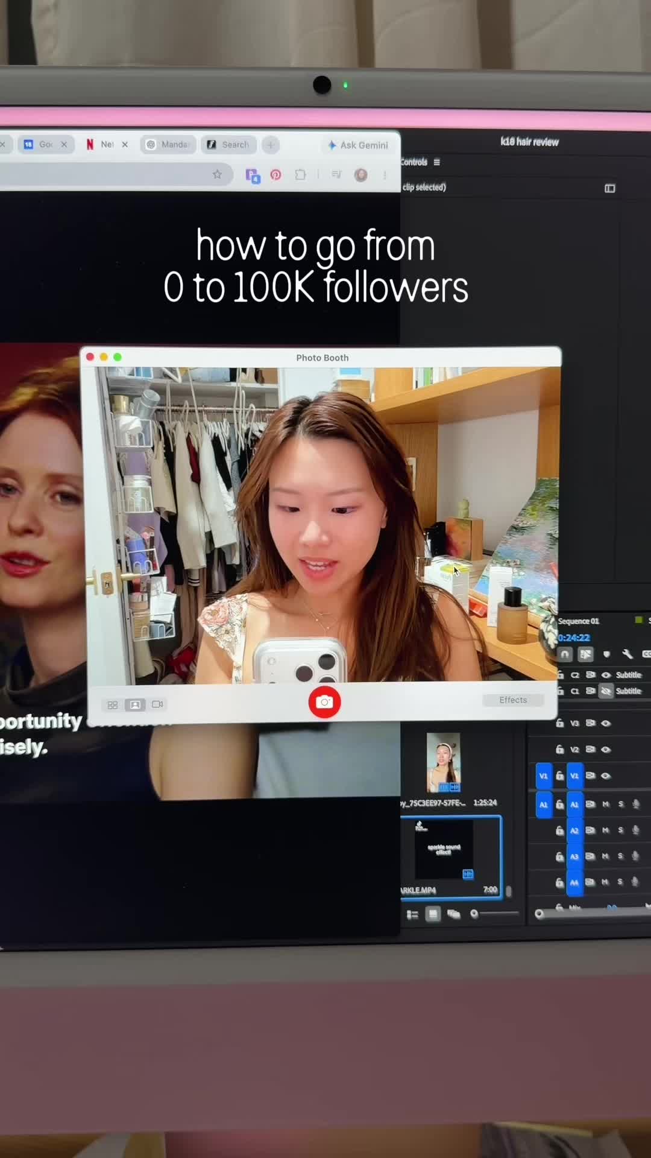Select four-up photo mode in Photo Booth
The image size is (651, 1158).
[x=113, y=704]
